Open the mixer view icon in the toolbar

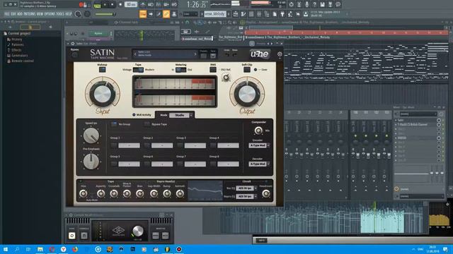click(x=259, y=14)
